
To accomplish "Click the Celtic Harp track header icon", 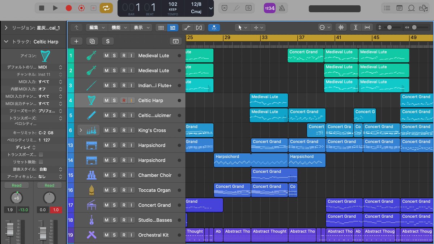I will (91, 100).
